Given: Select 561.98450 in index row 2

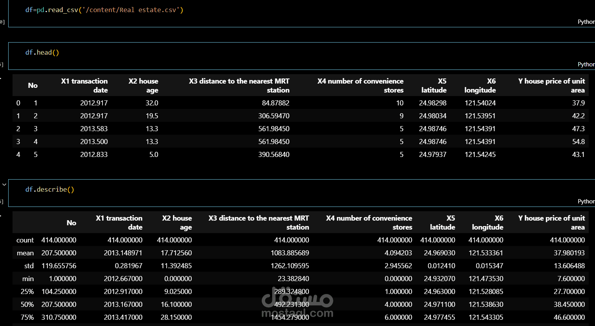Looking at the screenshot, I should click(274, 129).
